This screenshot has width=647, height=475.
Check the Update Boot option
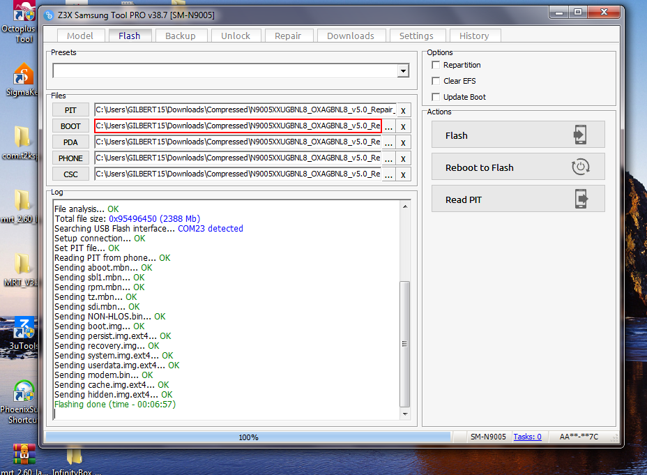pyautogui.click(x=436, y=97)
